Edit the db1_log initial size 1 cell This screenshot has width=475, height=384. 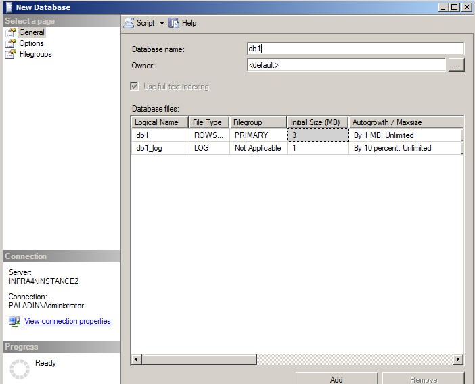(x=318, y=148)
